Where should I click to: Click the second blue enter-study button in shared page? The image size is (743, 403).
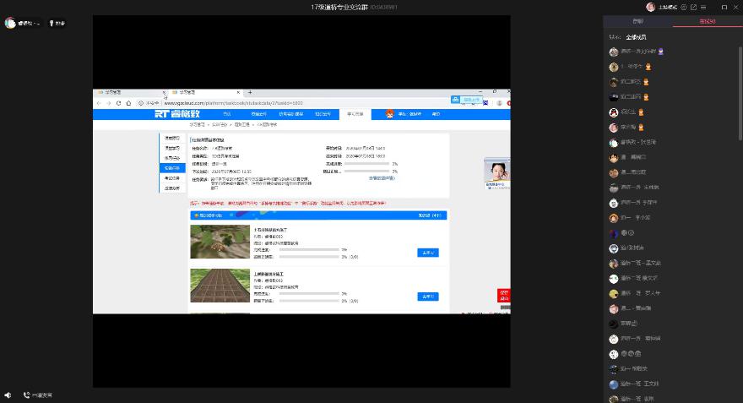[x=427, y=297]
